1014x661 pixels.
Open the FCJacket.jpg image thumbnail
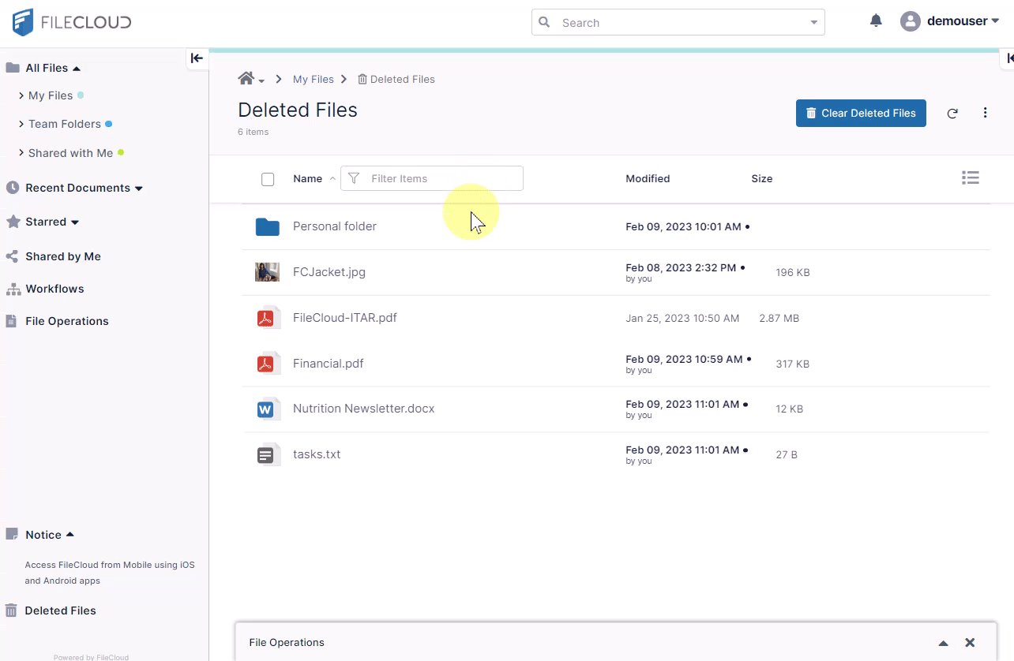point(268,272)
